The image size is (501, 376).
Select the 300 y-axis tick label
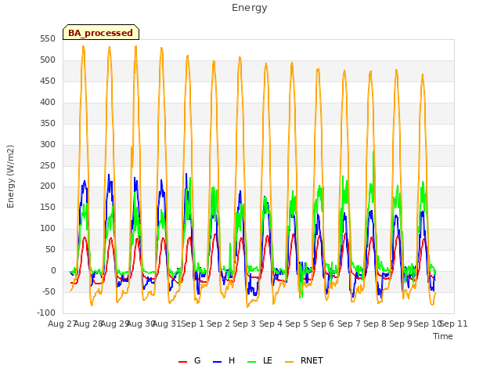pos(48,144)
